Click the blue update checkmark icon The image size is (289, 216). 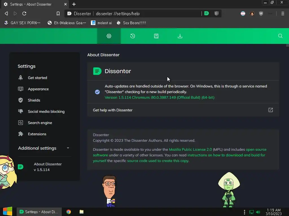(97, 92)
